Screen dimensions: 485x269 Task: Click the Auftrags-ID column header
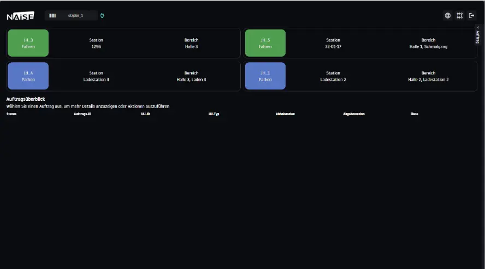pos(82,114)
